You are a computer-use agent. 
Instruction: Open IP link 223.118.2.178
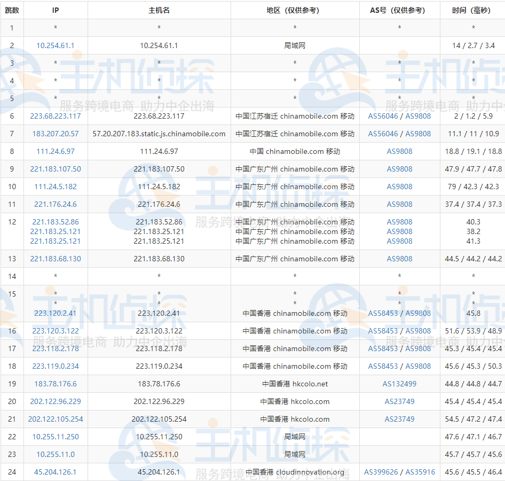click(56, 348)
